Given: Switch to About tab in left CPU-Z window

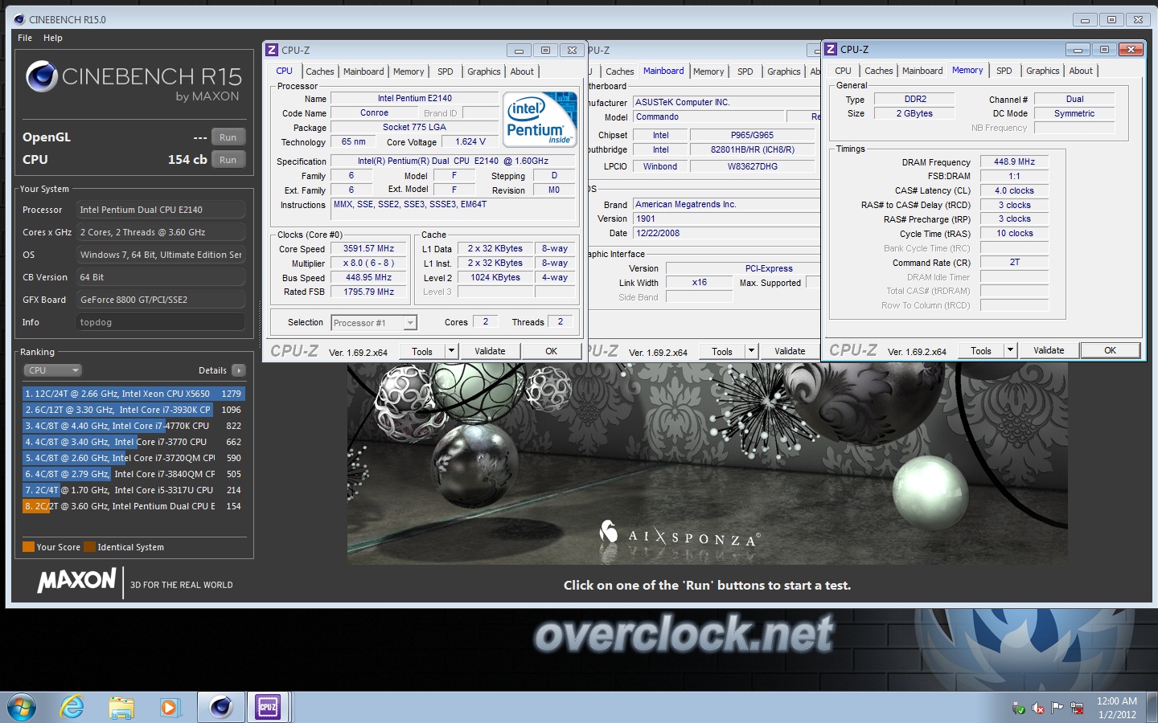Looking at the screenshot, I should point(522,71).
